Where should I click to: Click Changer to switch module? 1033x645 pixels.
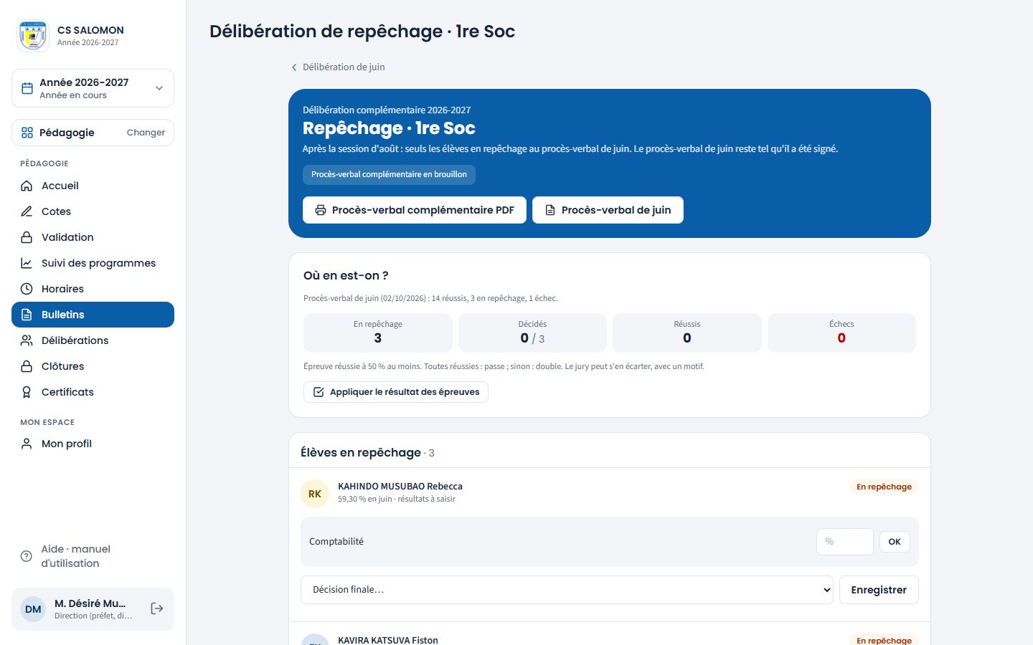coord(146,133)
